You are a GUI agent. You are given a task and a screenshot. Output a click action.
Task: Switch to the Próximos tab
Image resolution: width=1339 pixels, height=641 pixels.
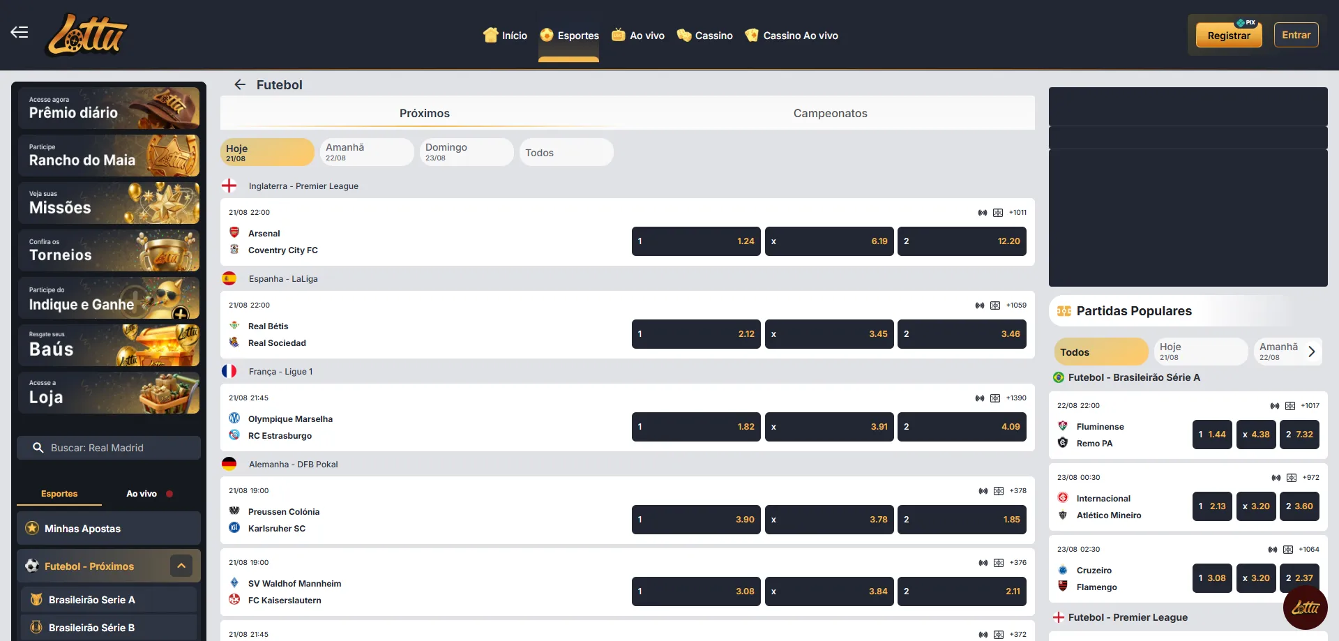(424, 113)
